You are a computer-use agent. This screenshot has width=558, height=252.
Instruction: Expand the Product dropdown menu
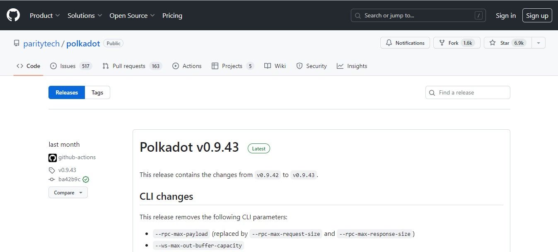point(45,15)
